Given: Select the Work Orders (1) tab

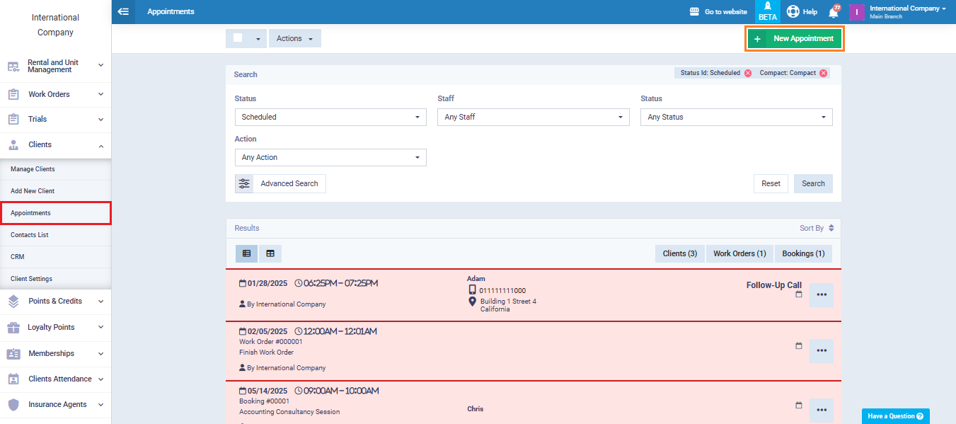Looking at the screenshot, I should point(739,253).
